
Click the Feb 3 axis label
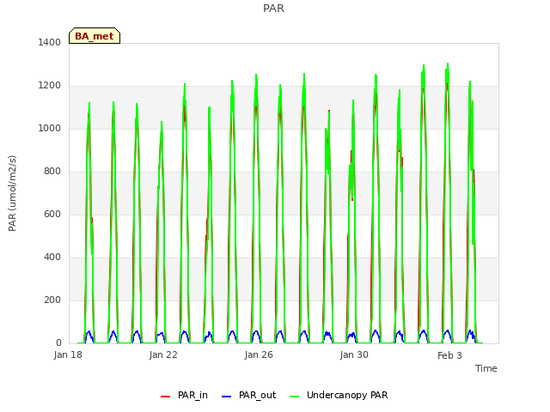click(449, 355)
